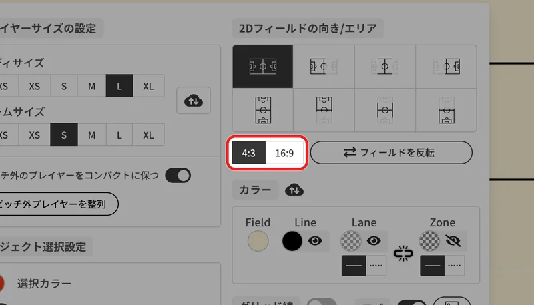Set name size to S

tap(64, 135)
